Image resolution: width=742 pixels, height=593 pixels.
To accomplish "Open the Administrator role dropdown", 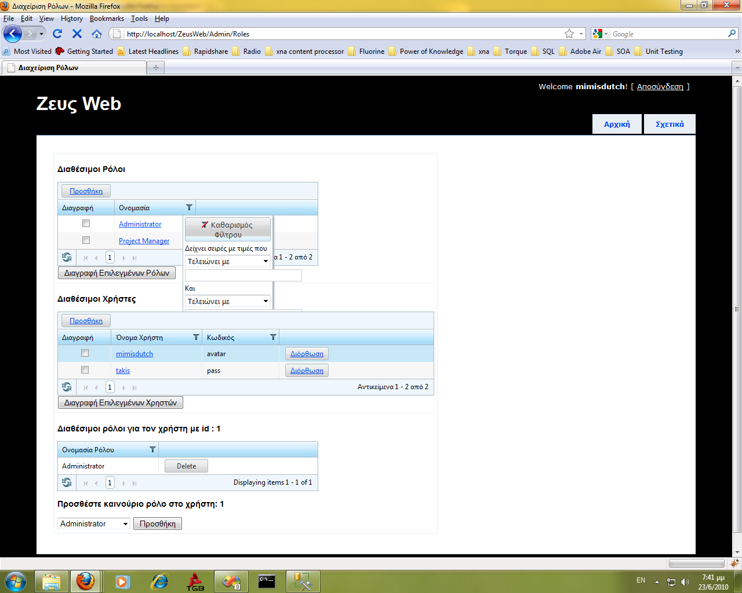I will point(94,524).
